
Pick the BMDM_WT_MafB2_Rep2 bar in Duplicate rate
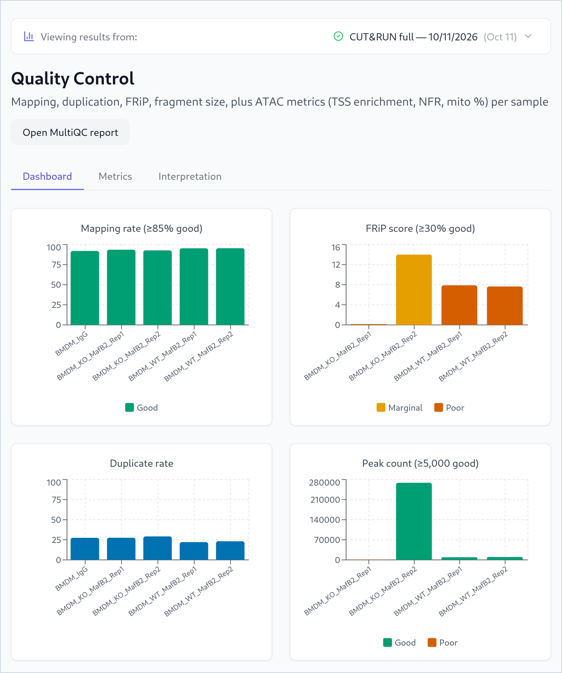coord(230,551)
